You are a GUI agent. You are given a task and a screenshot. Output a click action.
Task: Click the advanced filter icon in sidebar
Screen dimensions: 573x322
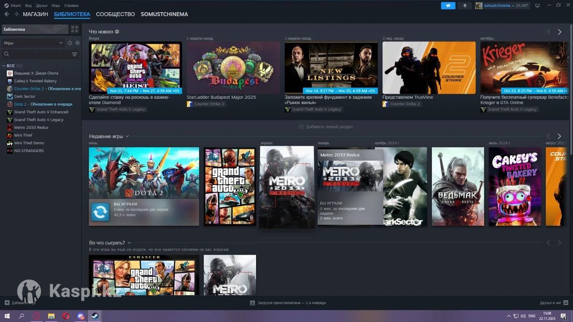tap(74, 54)
